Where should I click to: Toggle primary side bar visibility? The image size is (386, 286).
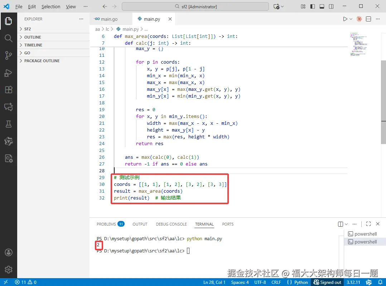(312, 6)
